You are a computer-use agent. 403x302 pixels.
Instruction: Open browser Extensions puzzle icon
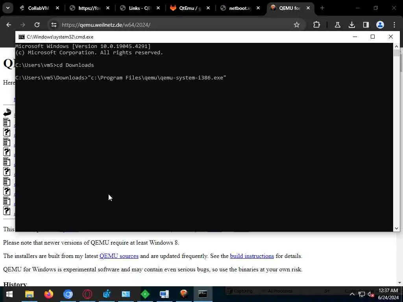pos(317,25)
